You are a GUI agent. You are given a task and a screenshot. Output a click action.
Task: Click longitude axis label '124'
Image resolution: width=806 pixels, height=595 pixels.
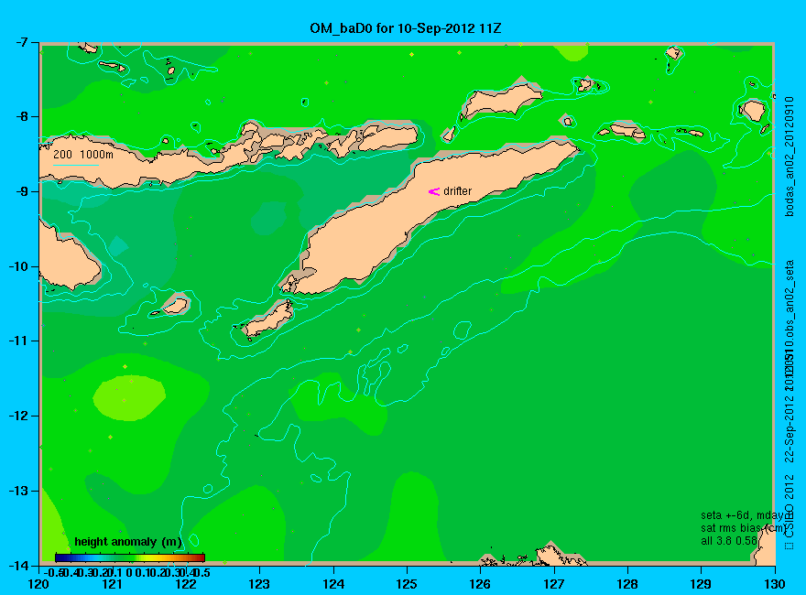tap(333, 584)
